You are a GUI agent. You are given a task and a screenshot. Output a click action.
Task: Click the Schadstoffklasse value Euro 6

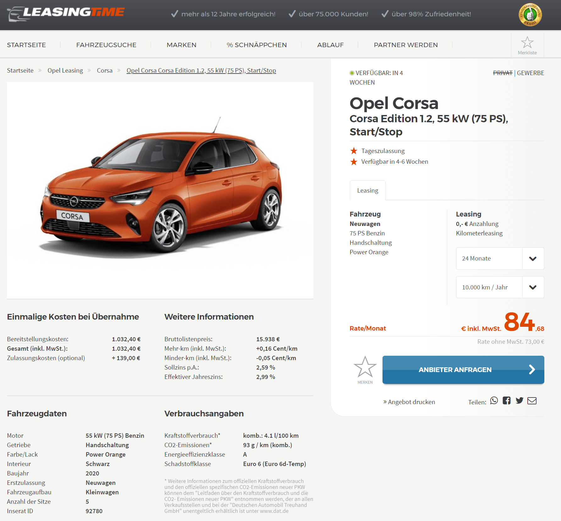coord(274,464)
